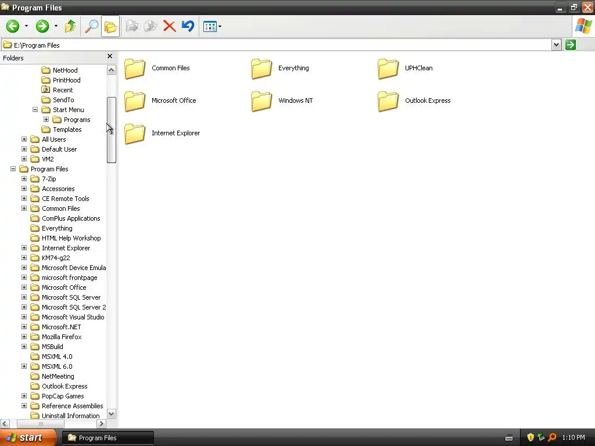This screenshot has height=446, width=595.
Task: Expand the PopCap Games tree node
Action: coord(24,396)
